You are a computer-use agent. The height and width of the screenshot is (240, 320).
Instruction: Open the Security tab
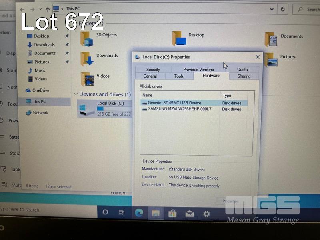pos(153,70)
